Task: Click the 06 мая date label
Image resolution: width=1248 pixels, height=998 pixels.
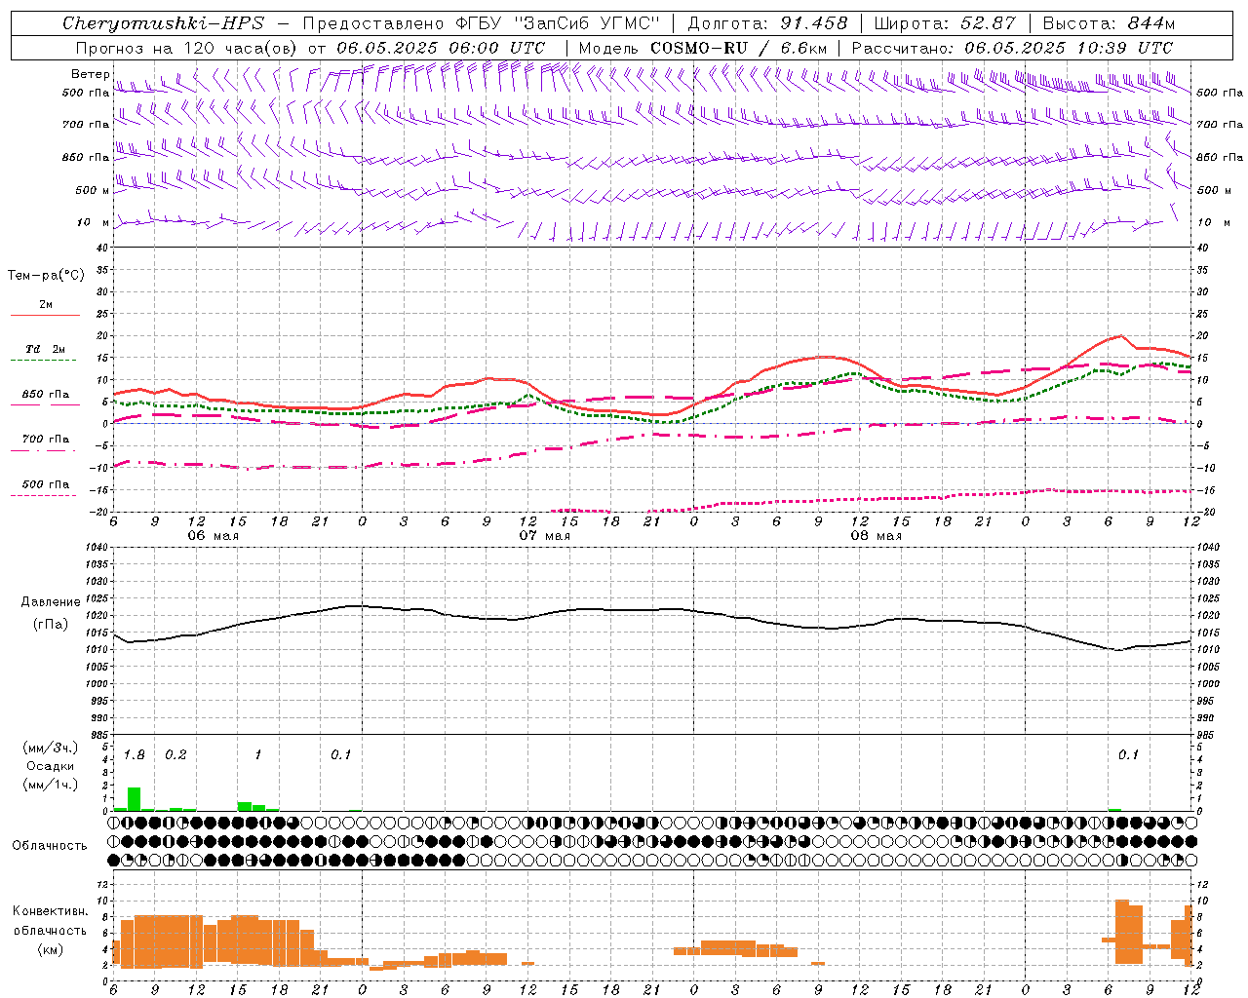Action: pos(213,535)
